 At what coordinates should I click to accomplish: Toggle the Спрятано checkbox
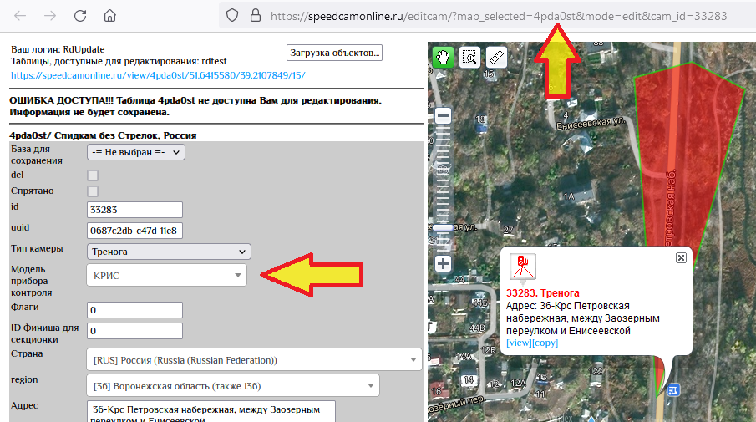click(x=93, y=191)
